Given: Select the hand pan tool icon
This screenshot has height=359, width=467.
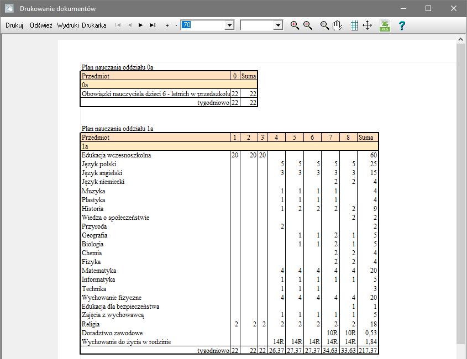Looking at the screenshot, I should [337, 25].
